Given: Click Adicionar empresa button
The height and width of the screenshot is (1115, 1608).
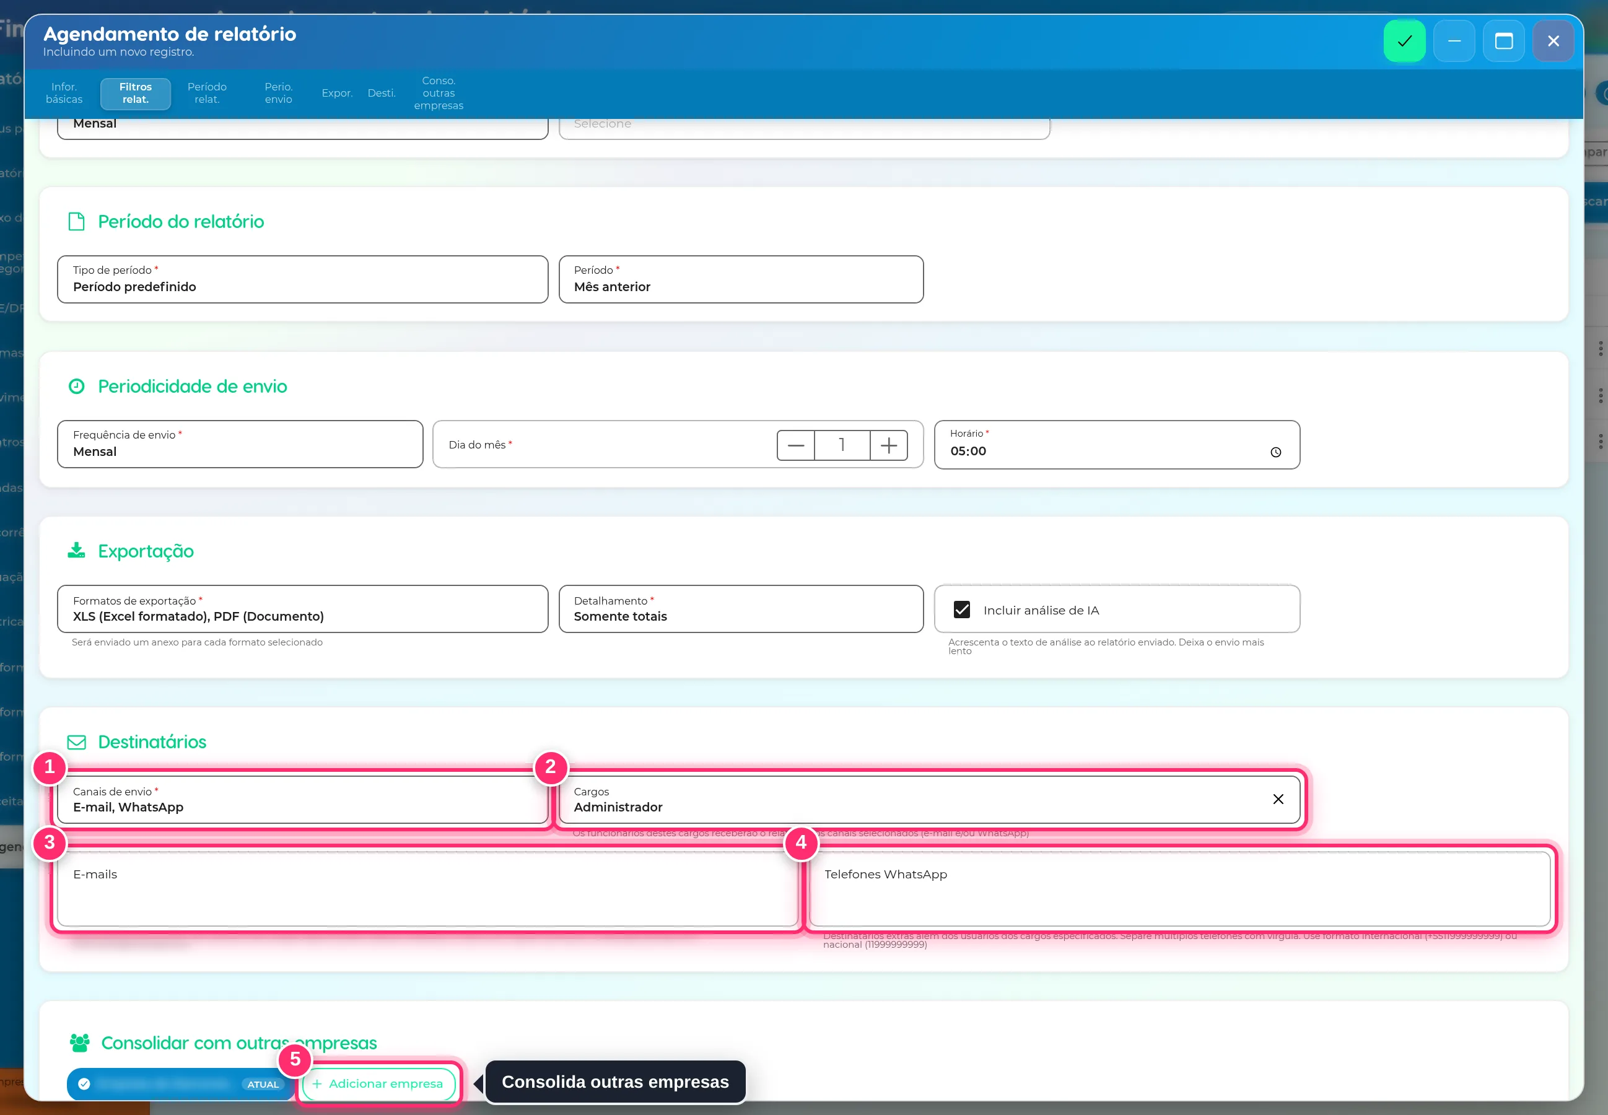Looking at the screenshot, I should (378, 1083).
